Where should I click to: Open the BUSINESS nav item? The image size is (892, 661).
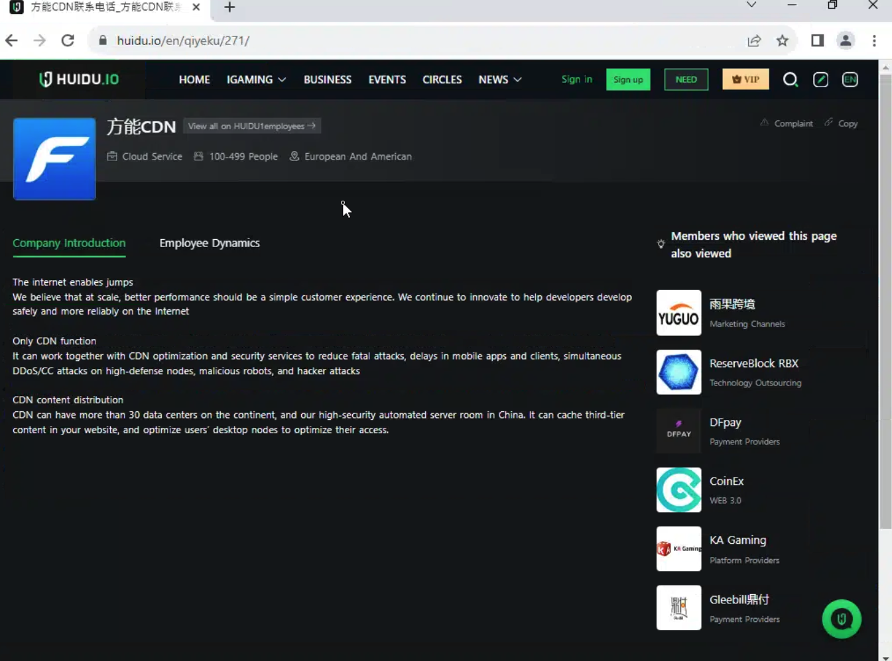(328, 79)
